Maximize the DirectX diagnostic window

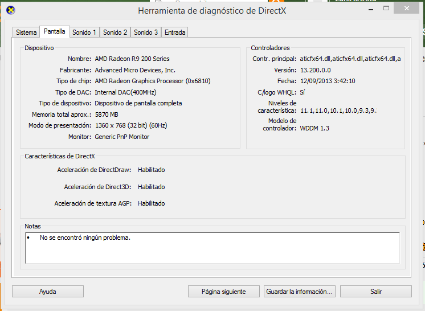pyautogui.click(x=386, y=9)
